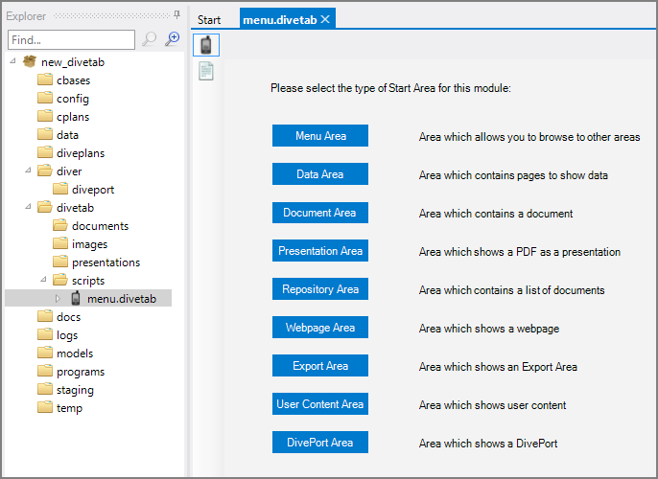Click the Find input field
Screen dimensions: 658x479
71,40
